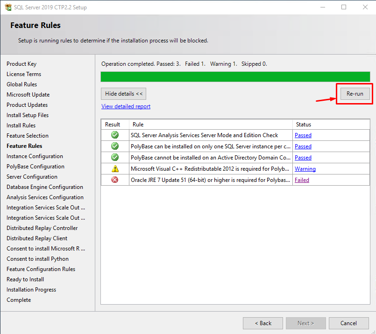
Task: Click the yellow warning icon for Visual C++ rule
Action: coord(115,169)
